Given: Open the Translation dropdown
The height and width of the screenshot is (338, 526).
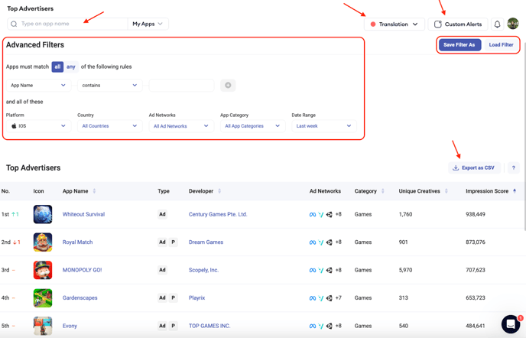Looking at the screenshot, I should click(394, 24).
